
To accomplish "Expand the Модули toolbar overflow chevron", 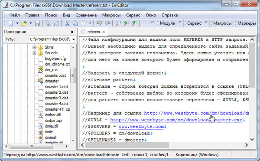I will [180, 22].
